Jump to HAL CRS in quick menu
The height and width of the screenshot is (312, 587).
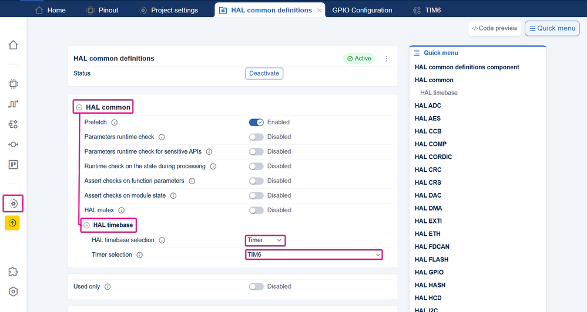(428, 182)
